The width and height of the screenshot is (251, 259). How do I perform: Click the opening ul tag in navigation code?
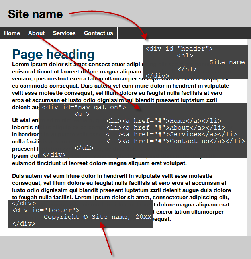tap(82, 114)
